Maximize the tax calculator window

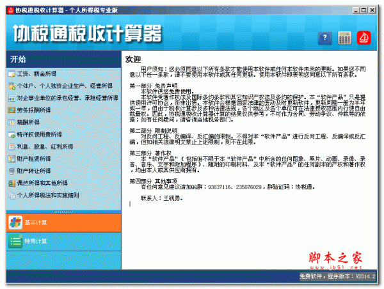[x=364, y=10]
